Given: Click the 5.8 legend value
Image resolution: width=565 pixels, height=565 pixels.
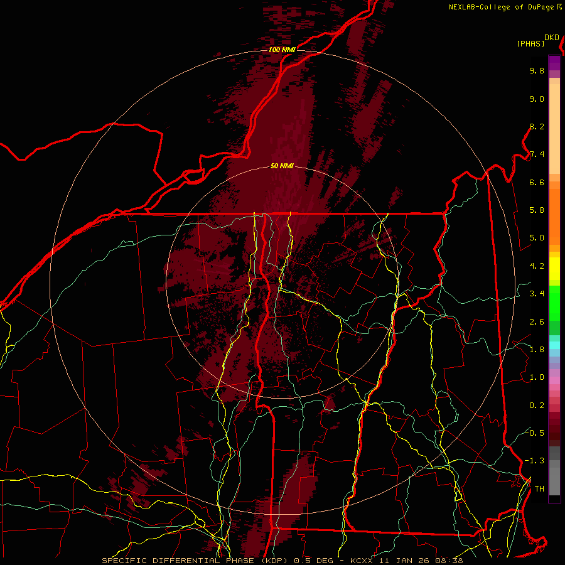Looking at the screenshot, I should [x=537, y=210].
